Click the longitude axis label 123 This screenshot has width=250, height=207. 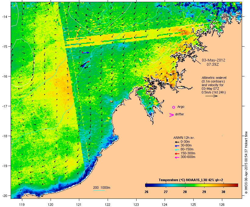click(x=136, y=205)
